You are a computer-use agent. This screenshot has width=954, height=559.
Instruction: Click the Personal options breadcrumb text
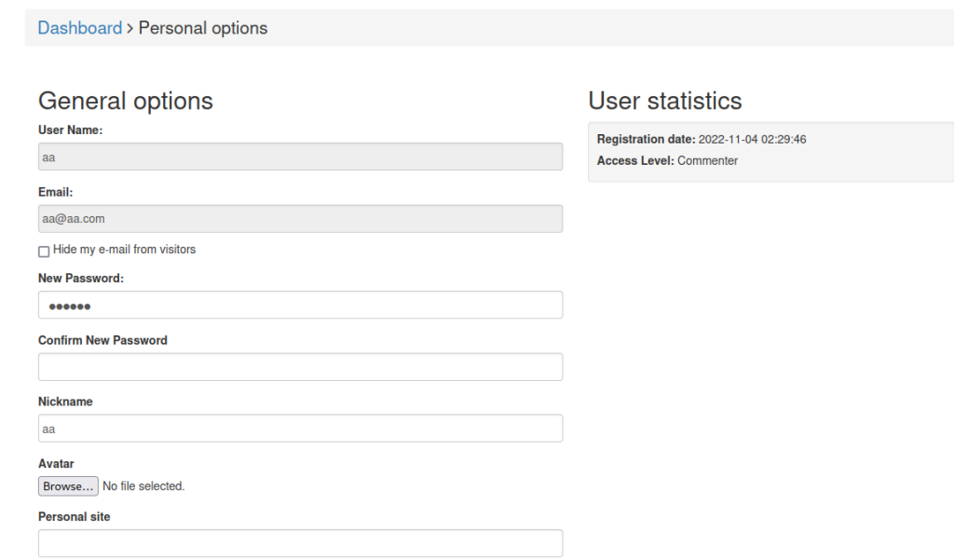coord(203,28)
